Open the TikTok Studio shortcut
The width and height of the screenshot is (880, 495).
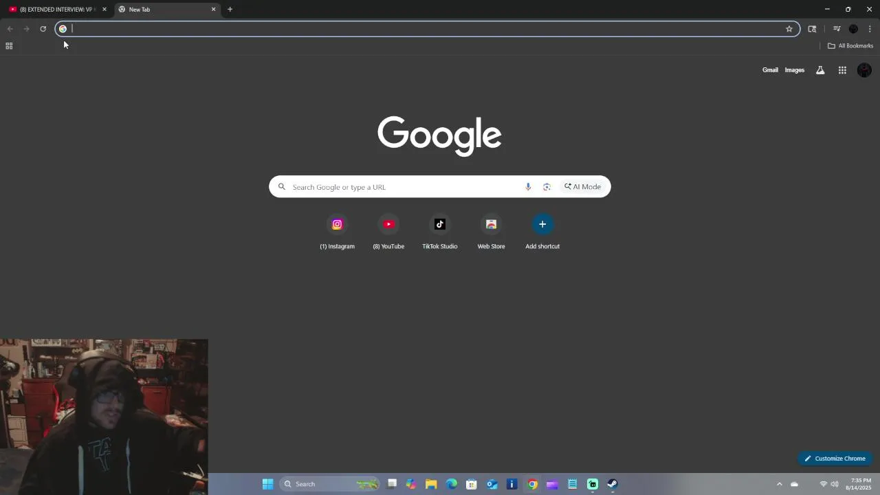coord(440,232)
